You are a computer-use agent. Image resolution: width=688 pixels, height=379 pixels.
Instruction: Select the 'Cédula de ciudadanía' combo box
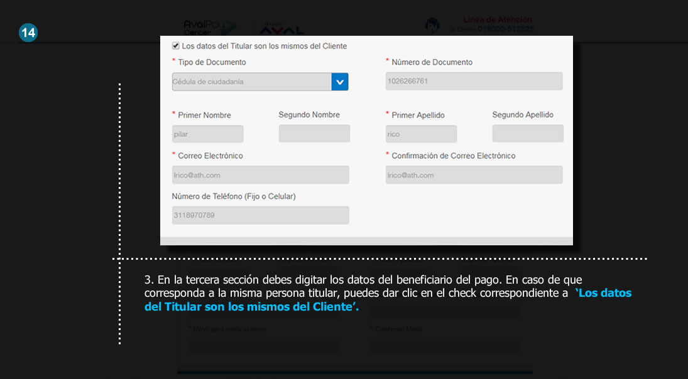click(251, 82)
